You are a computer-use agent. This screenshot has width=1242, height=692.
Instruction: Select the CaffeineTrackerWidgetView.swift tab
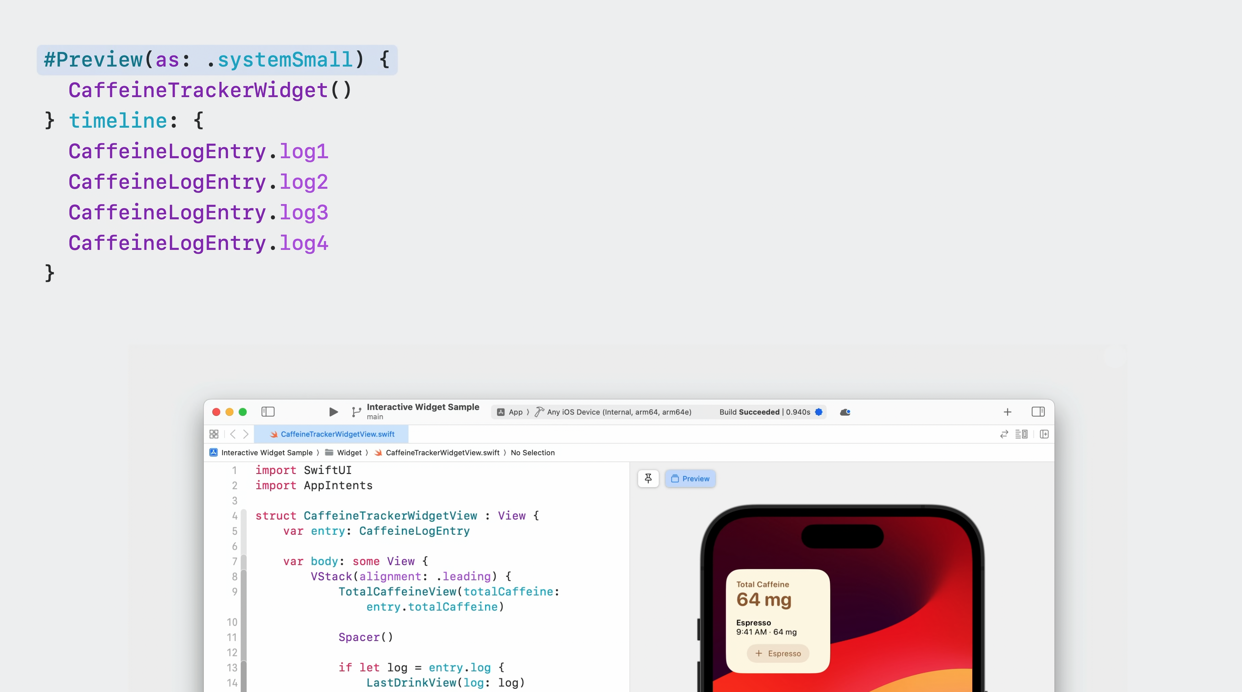point(331,434)
